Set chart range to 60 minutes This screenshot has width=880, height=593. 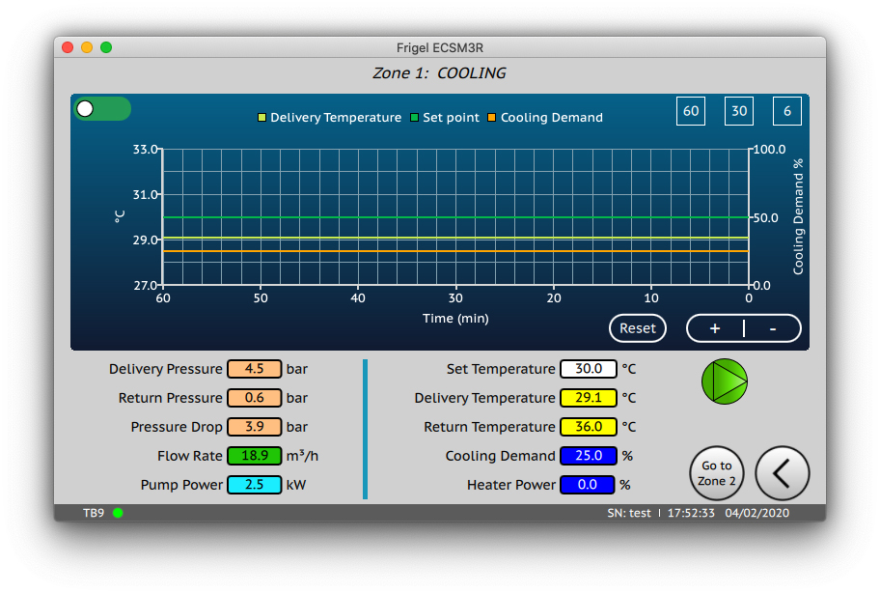click(x=690, y=111)
